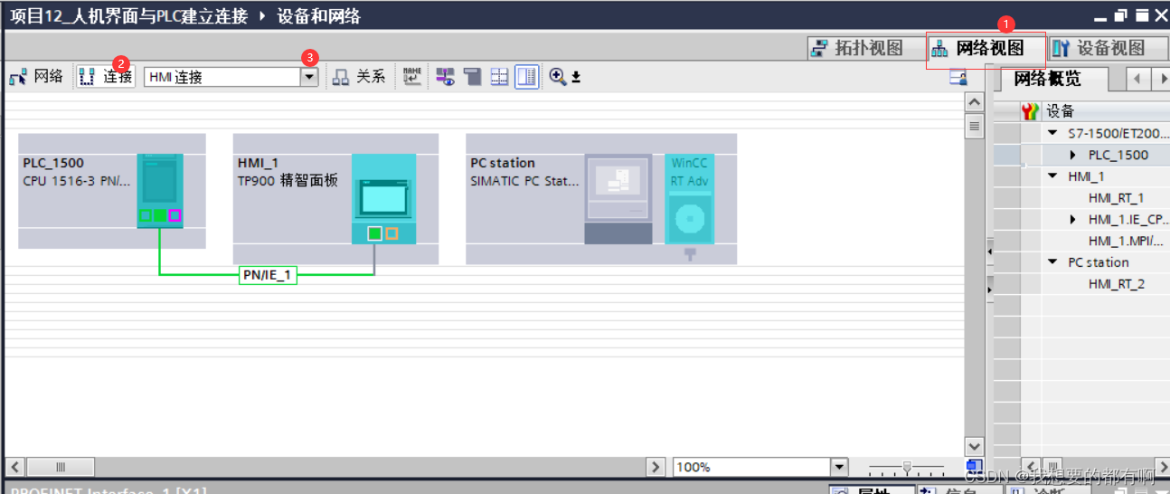Click the canvas vertical scrollbar thumb

tap(974, 126)
